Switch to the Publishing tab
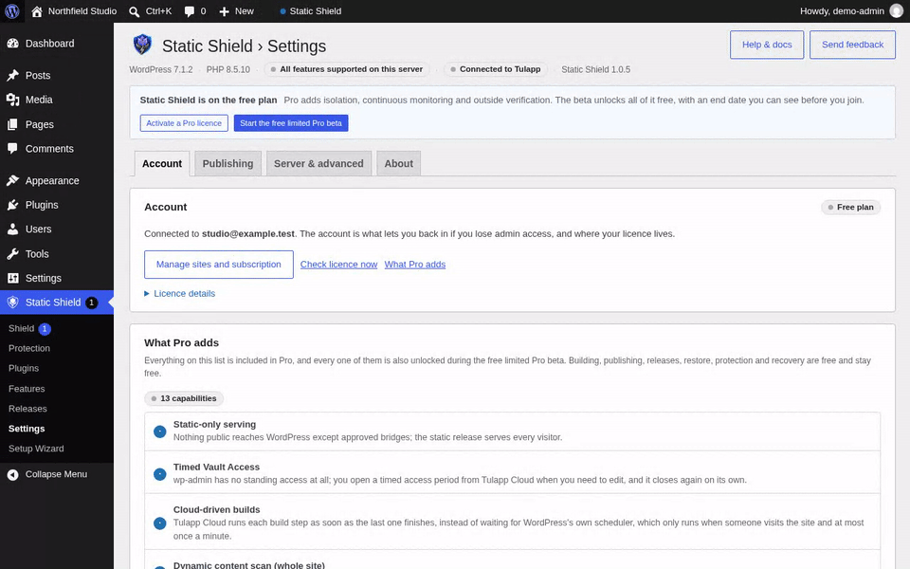 (x=228, y=164)
